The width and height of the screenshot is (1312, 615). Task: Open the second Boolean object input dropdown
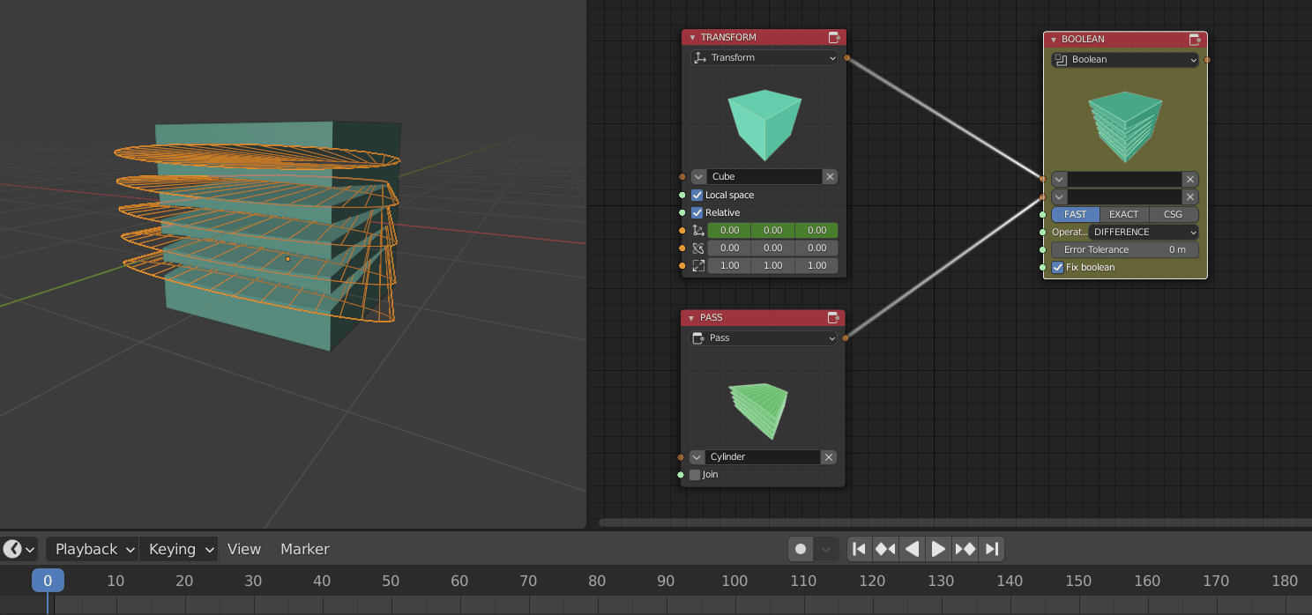1059,196
